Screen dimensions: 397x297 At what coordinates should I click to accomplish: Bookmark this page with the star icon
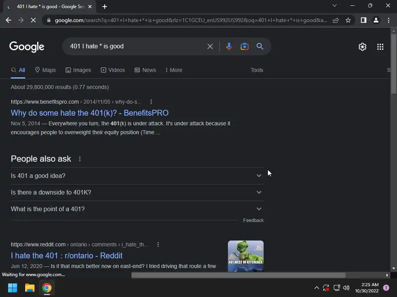click(x=348, y=20)
